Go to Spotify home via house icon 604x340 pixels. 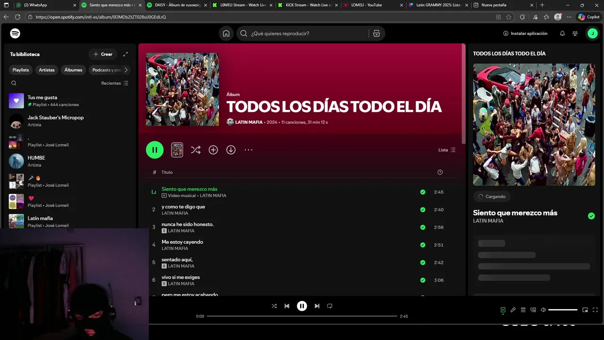(226, 34)
